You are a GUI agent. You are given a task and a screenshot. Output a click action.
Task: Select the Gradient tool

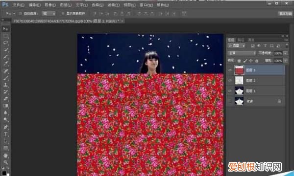(5, 106)
